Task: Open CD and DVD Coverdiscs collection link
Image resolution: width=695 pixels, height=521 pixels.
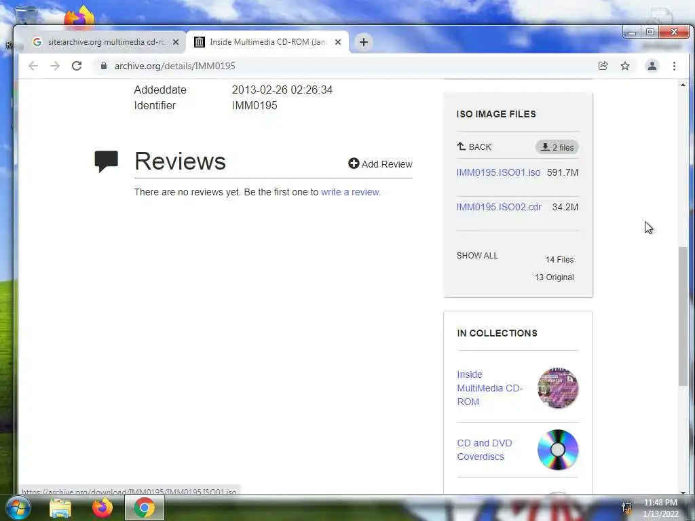Action: tap(485, 450)
